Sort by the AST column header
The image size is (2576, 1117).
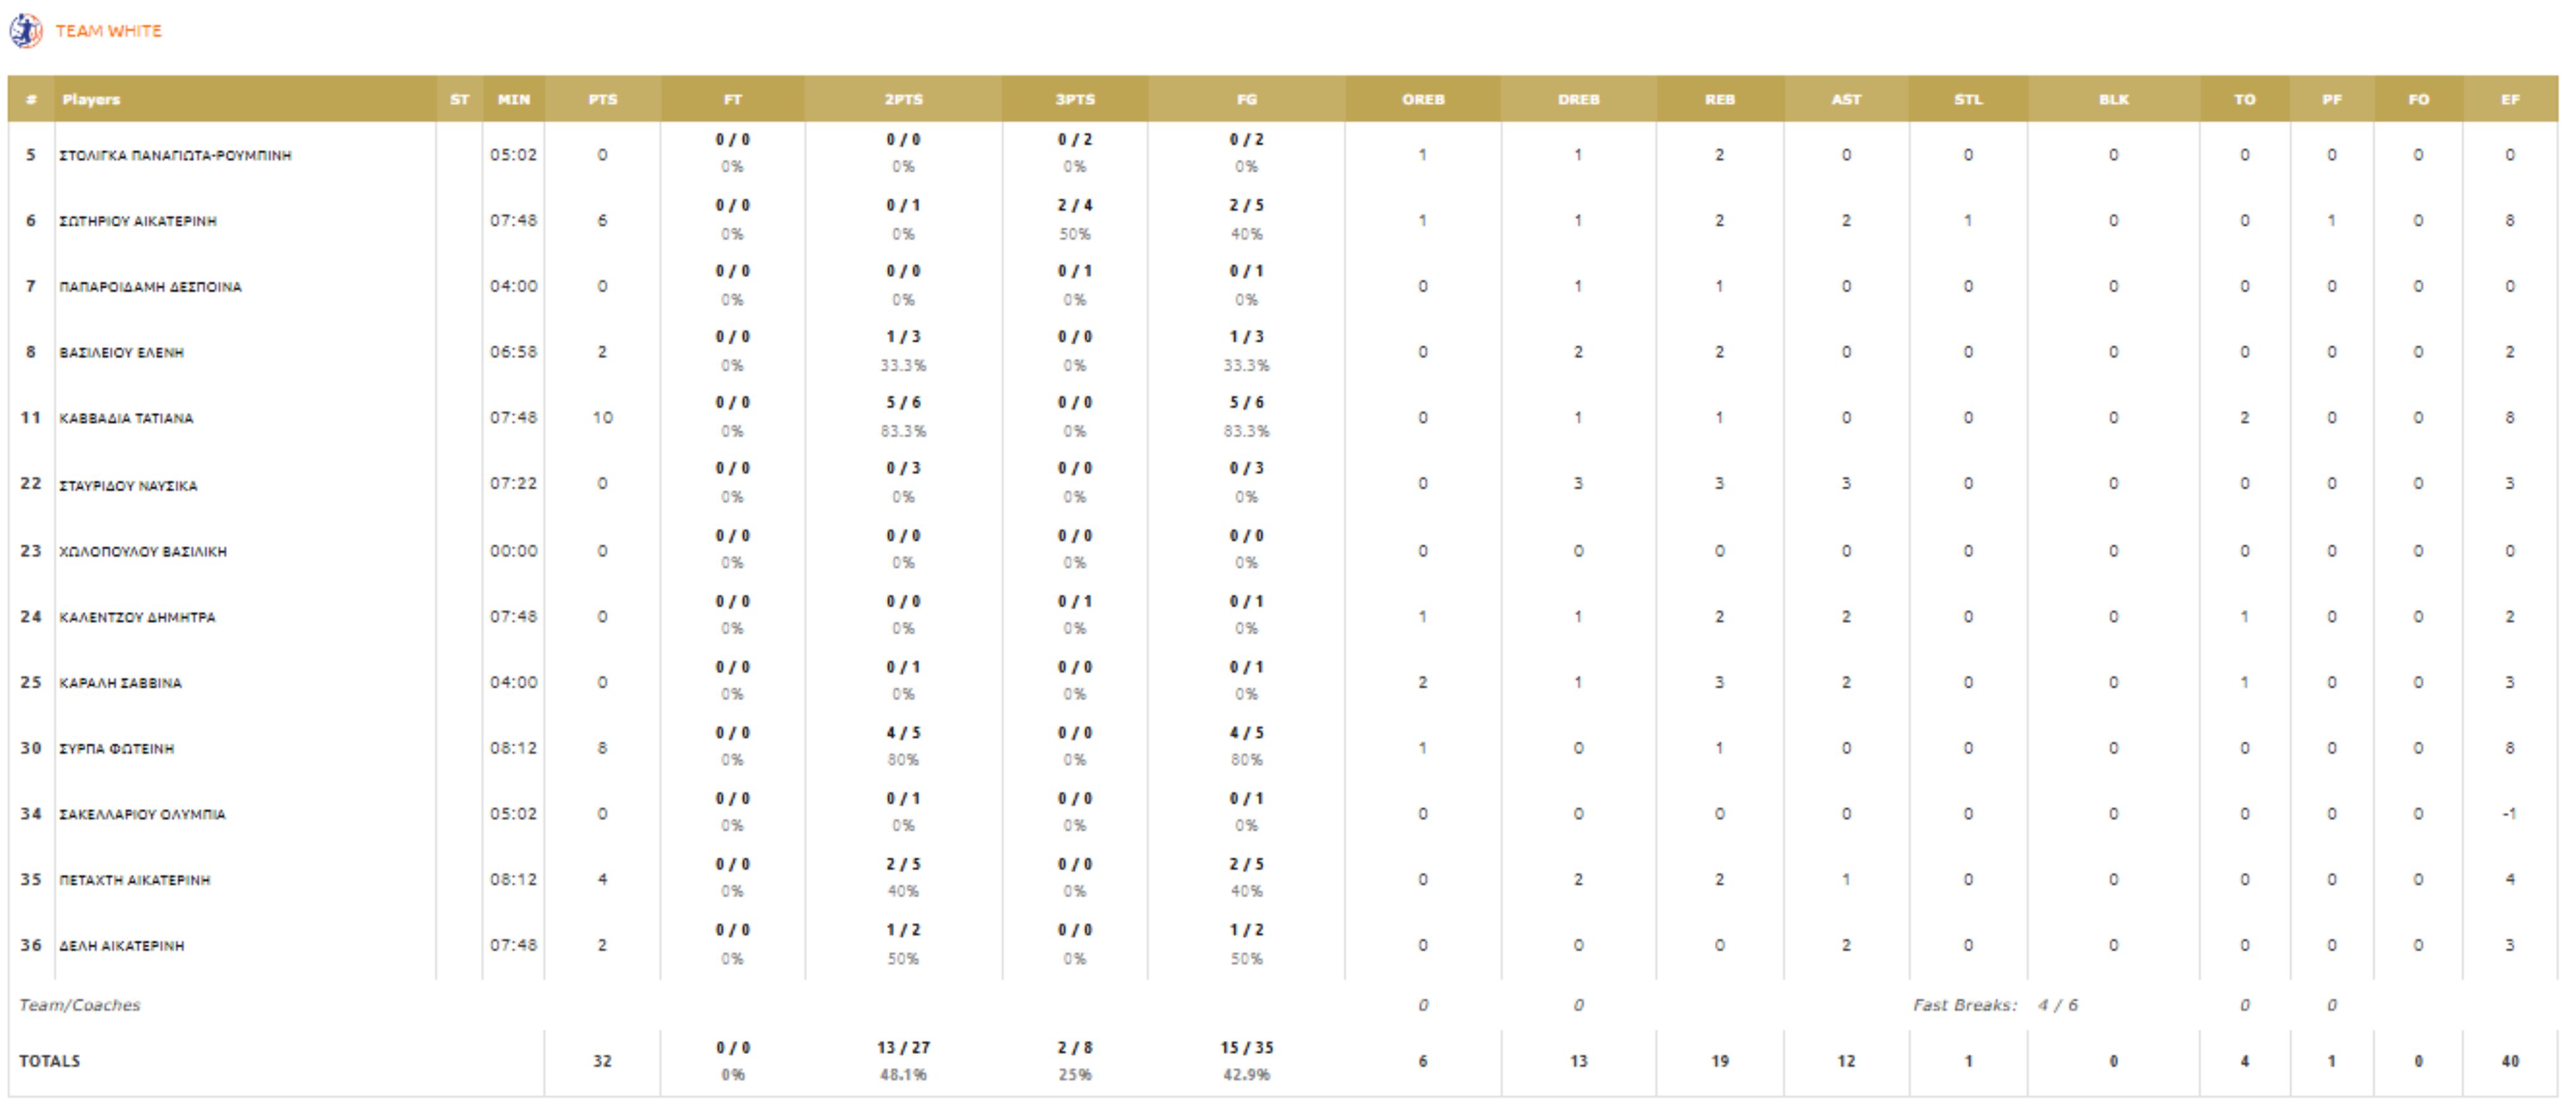[x=1846, y=99]
